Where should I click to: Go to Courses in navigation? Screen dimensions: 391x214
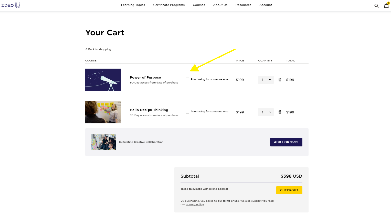pyautogui.click(x=199, y=5)
